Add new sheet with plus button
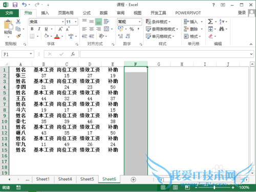This screenshot has height=192, width=256. pos(133,180)
